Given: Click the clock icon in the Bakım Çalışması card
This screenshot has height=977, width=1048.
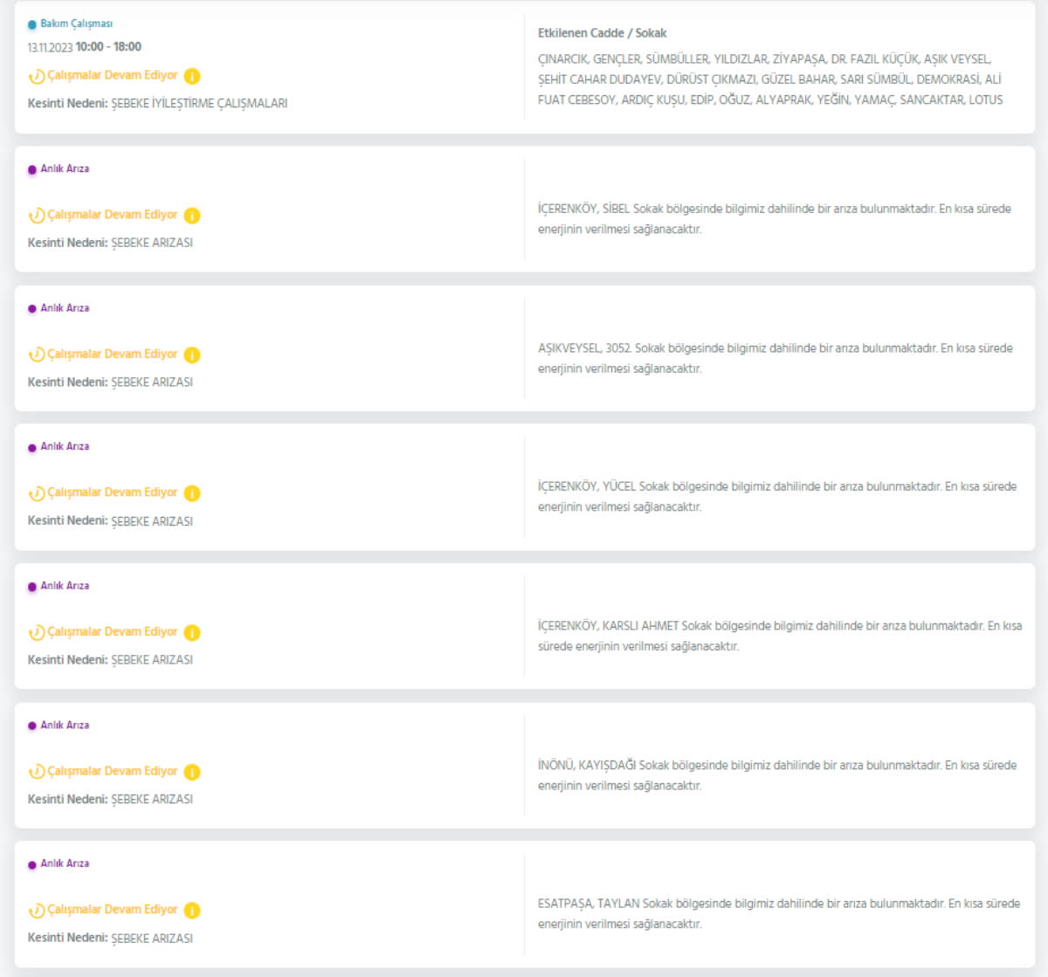Looking at the screenshot, I should point(37,76).
